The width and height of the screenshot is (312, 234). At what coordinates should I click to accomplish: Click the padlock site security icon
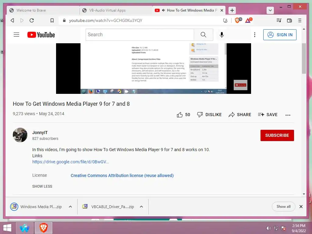pyautogui.click(x=64, y=20)
